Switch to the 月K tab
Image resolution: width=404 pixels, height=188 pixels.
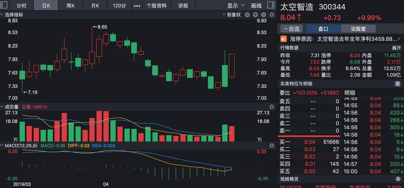95,6
